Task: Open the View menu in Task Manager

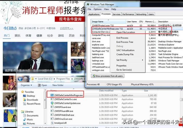Action: point(106,9)
